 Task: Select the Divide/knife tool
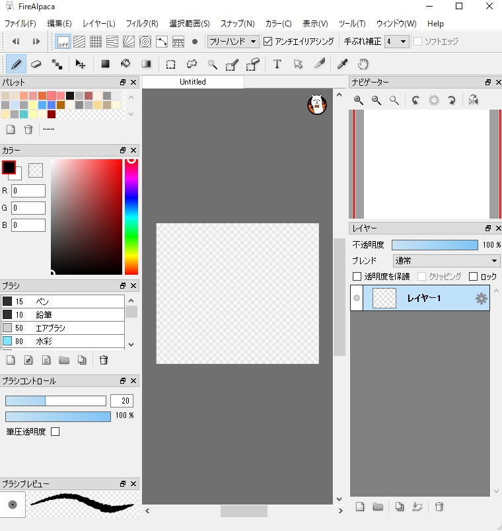pos(319,64)
